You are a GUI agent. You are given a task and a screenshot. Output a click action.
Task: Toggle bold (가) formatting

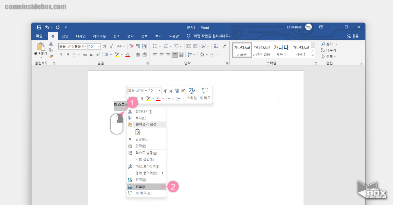61,55
